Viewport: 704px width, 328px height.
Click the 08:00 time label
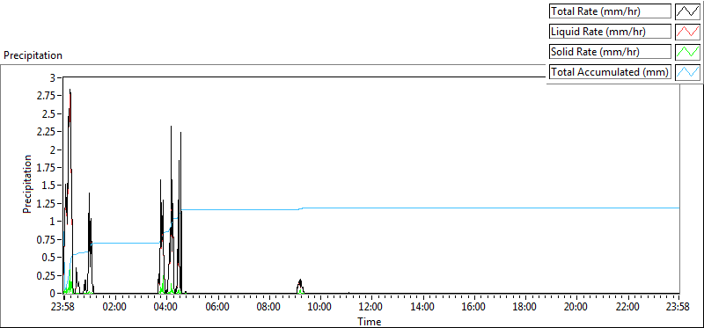tap(269, 308)
